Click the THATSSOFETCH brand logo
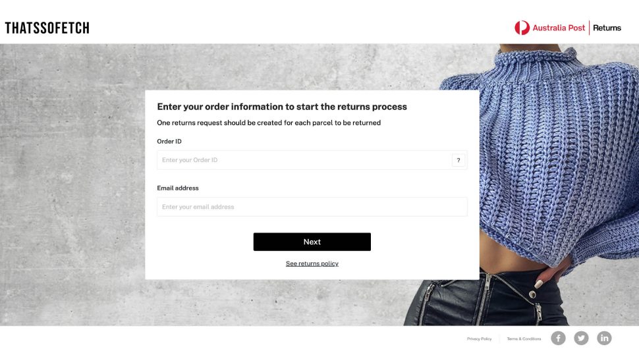 point(47,28)
